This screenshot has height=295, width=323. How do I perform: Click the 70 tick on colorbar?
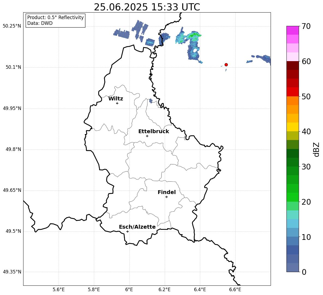tap(306, 26)
